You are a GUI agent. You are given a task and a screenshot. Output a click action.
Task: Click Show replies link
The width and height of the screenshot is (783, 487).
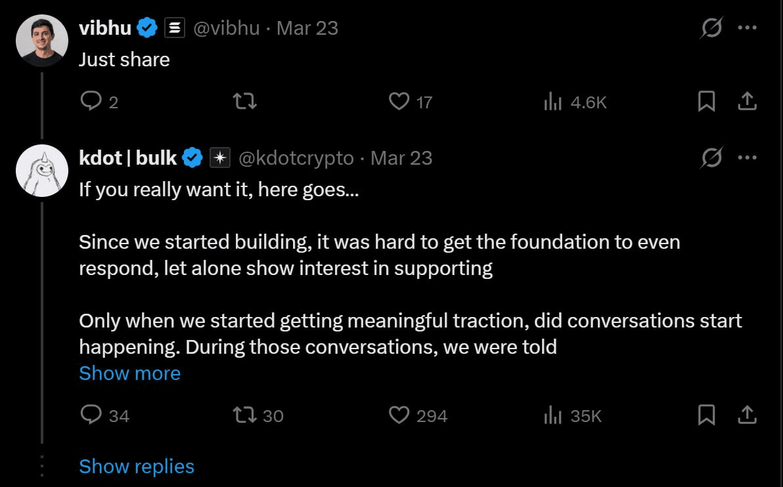137,466
